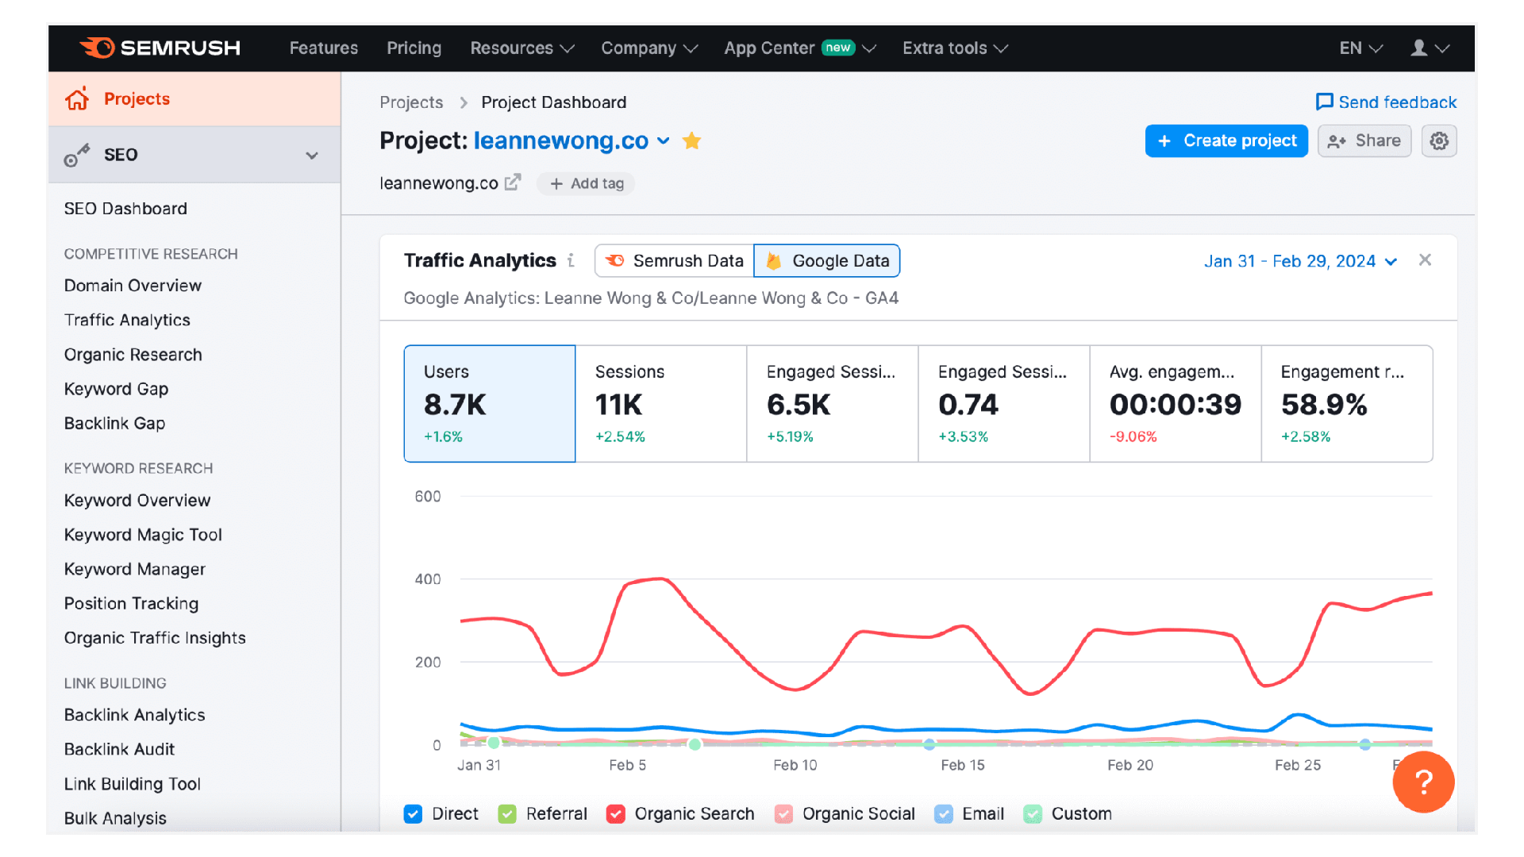
Task: Expand the App Center menu
Action: pos(799,48)
